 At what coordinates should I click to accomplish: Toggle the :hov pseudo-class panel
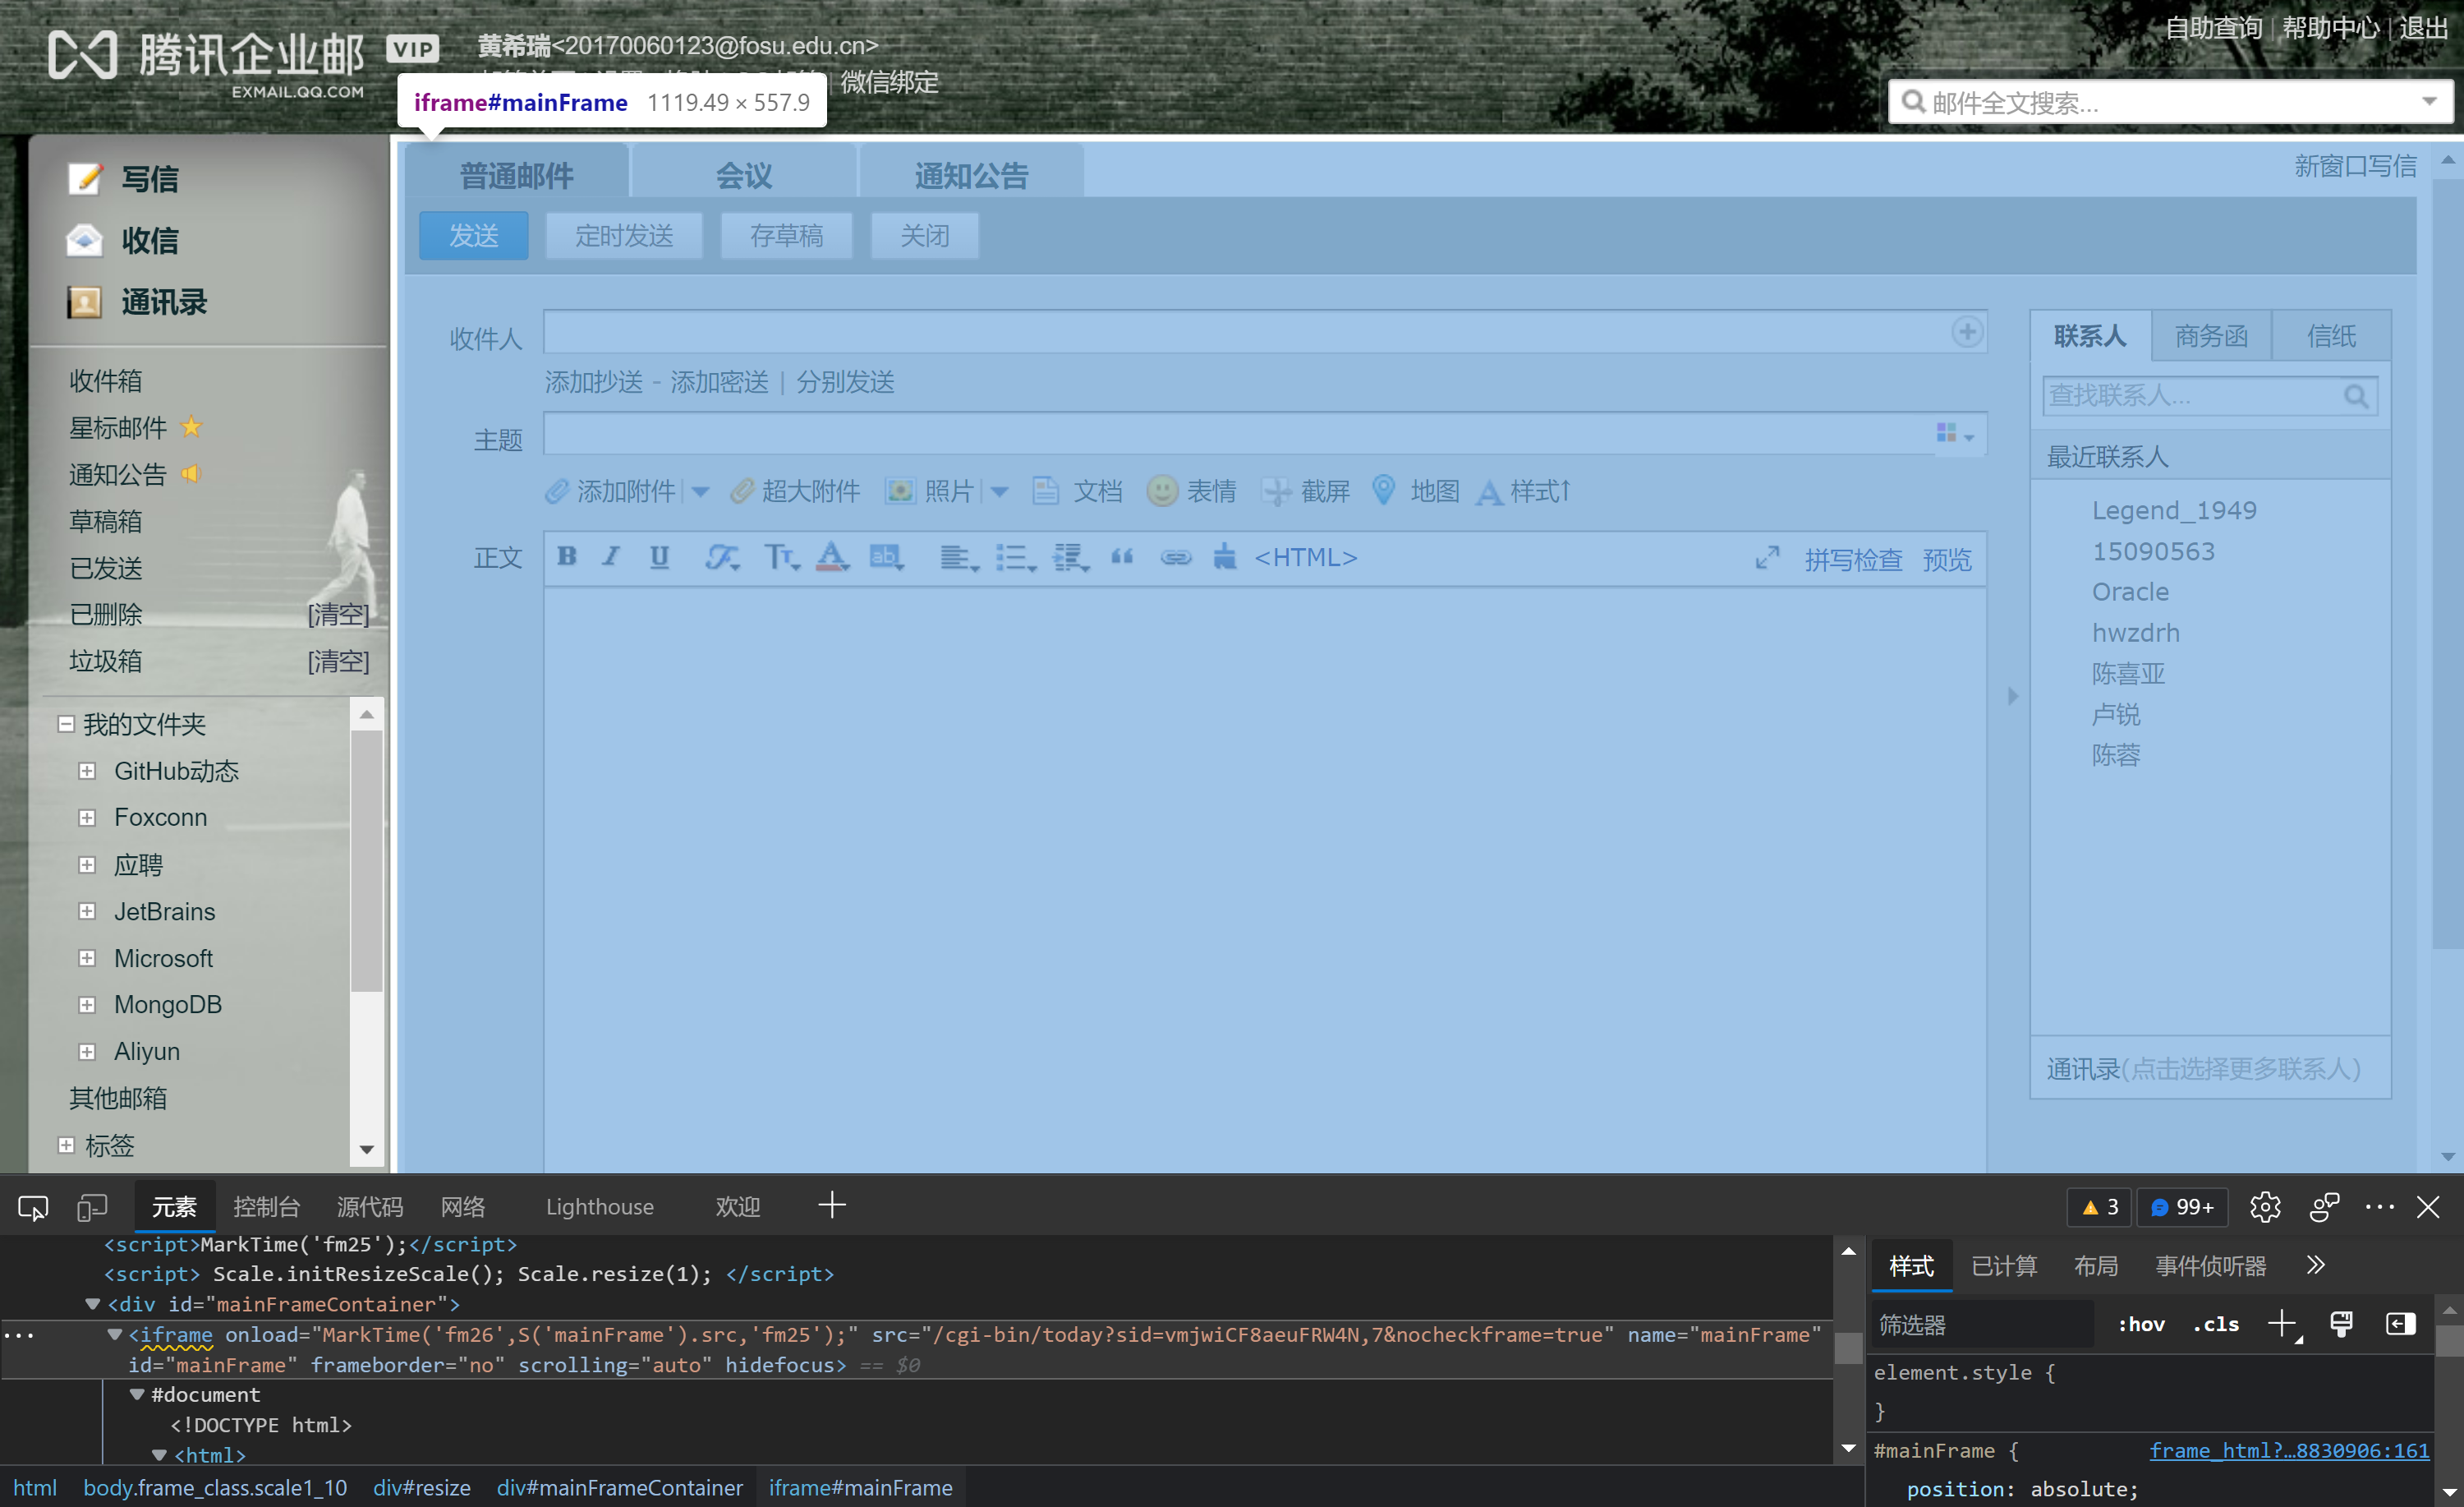tap(2141, 1323)
